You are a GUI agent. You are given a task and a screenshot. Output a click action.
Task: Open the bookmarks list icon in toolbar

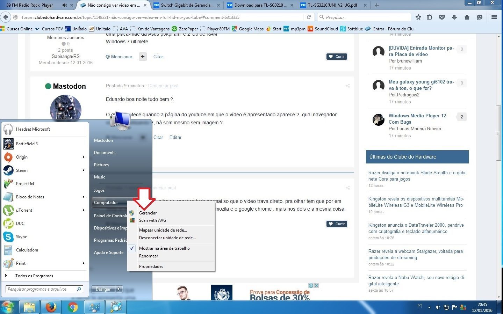(430, 17)
